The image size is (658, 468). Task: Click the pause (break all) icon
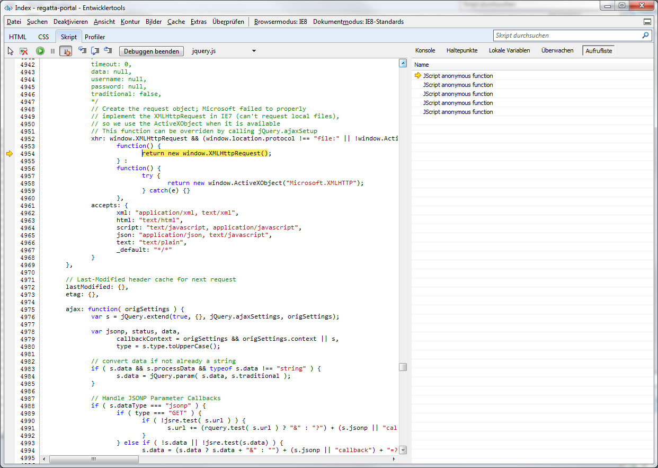pyautogui.click(x=52, y=51)
